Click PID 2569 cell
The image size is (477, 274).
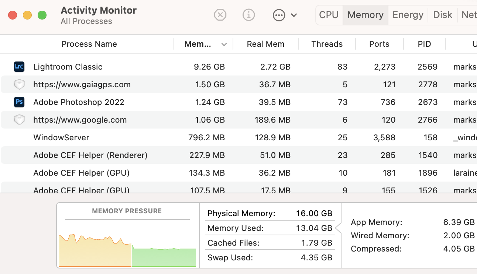pos(428,67)
